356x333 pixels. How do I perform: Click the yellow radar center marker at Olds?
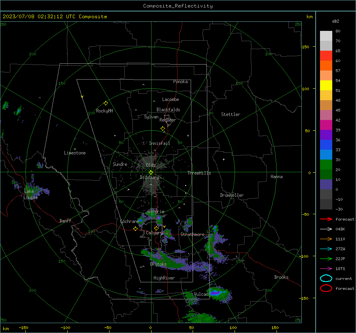(151, 172)
